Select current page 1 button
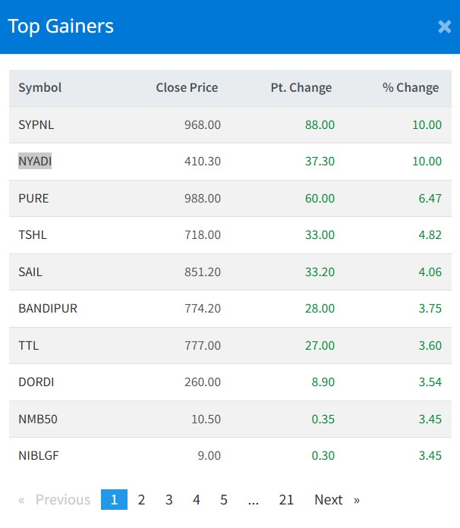 (x=114, y=499)
